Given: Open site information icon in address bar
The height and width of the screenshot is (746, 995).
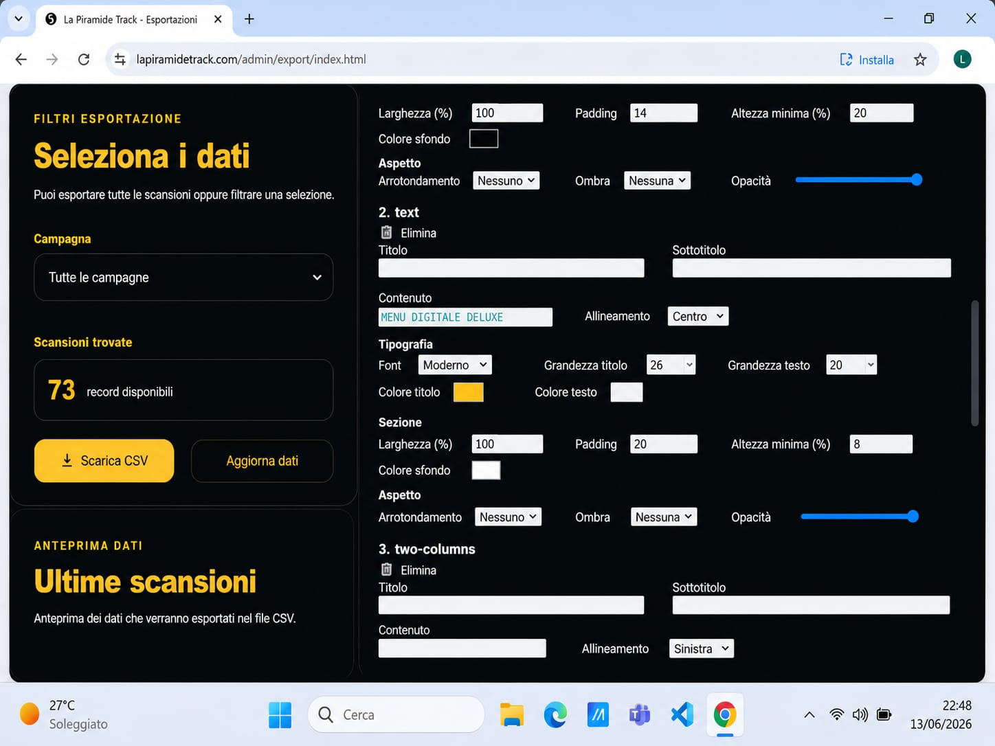Looking at the screenshot, I should coord(120,59).
